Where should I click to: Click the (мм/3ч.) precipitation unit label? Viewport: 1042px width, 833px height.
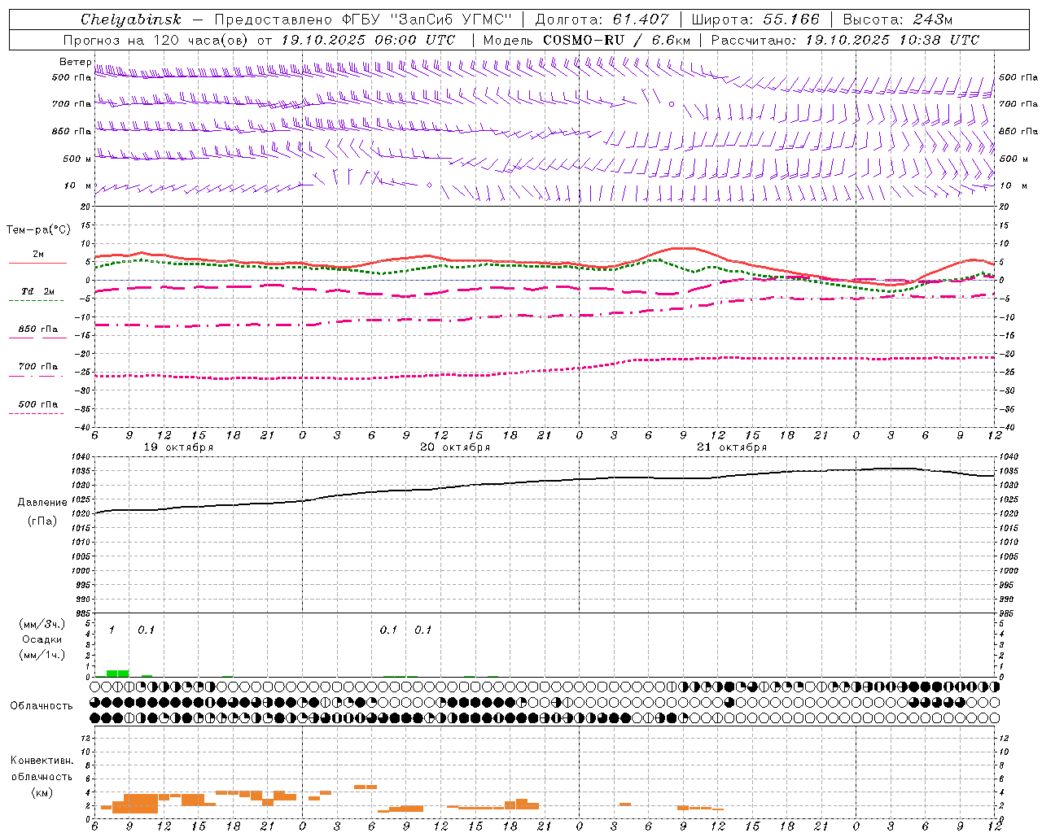click(42, 624)
